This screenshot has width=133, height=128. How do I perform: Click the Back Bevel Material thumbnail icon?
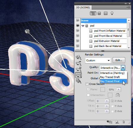(91, 46)
